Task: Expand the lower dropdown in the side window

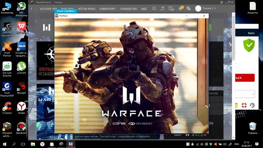Action: click(x=245, y=94)
